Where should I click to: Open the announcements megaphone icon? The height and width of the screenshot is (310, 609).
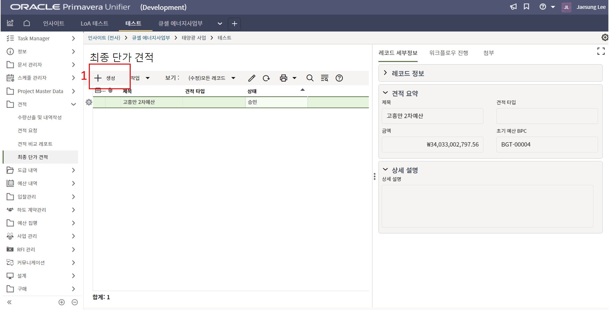[513, 7]
